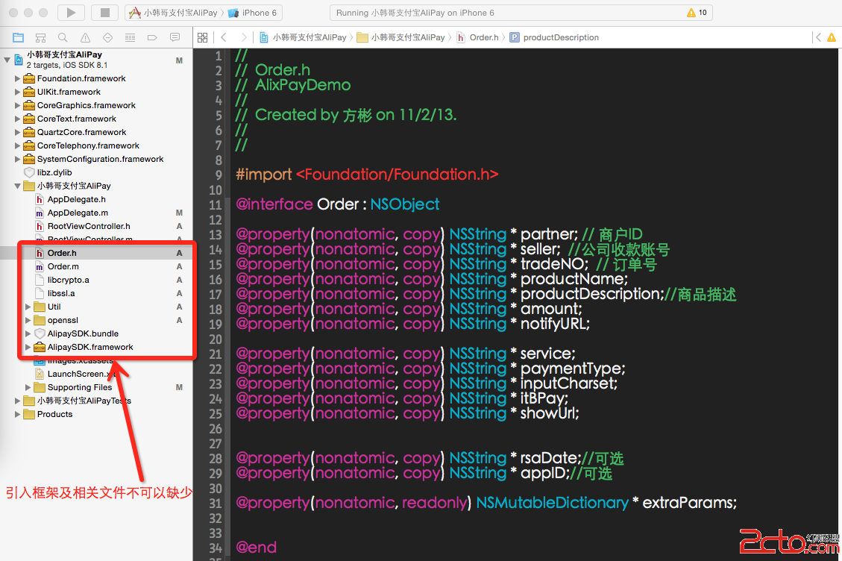Viewport: 842px width, 561px height.
Task: Click the yellow warning count indicator
Action: pos(697,13)
